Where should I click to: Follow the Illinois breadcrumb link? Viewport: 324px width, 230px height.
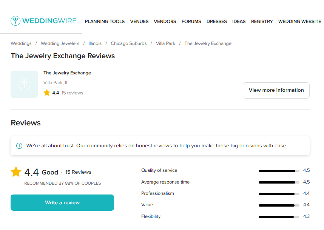tap(95, 43)
